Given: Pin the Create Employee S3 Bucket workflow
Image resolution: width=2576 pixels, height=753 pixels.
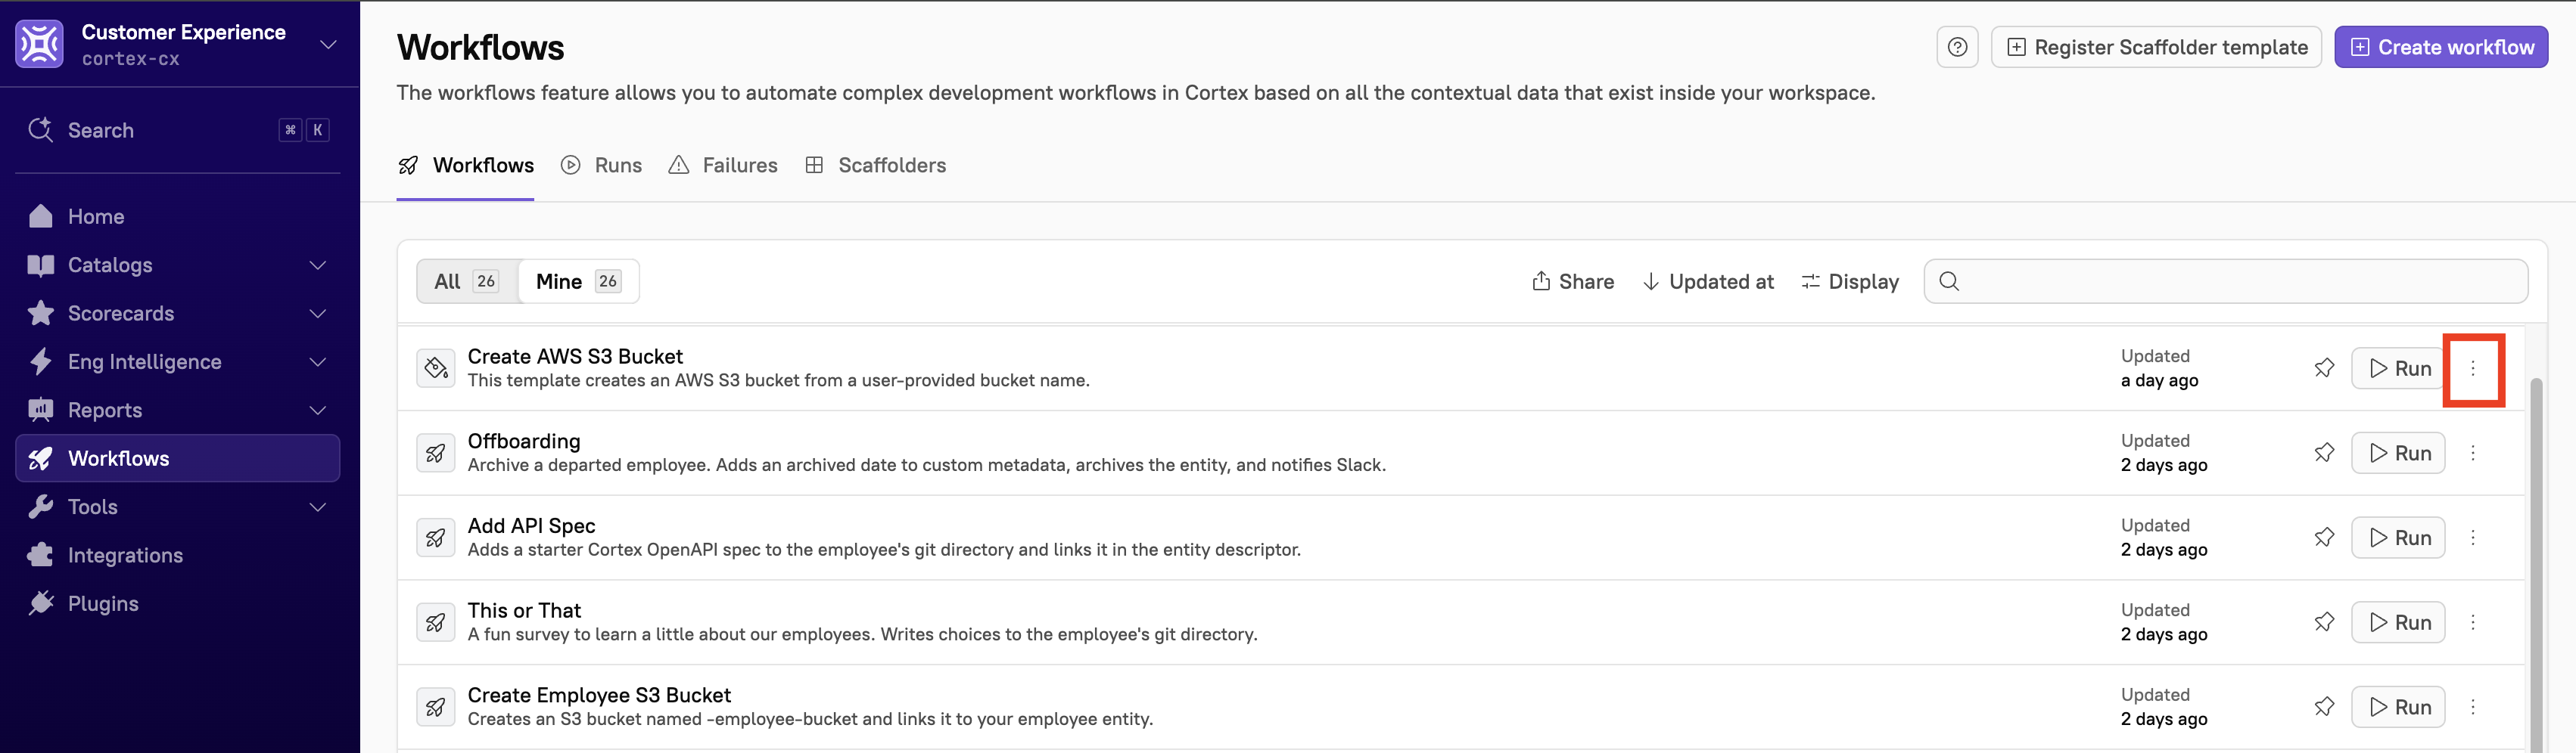Looking at the screenshot, I should [x=2324, y=707].
